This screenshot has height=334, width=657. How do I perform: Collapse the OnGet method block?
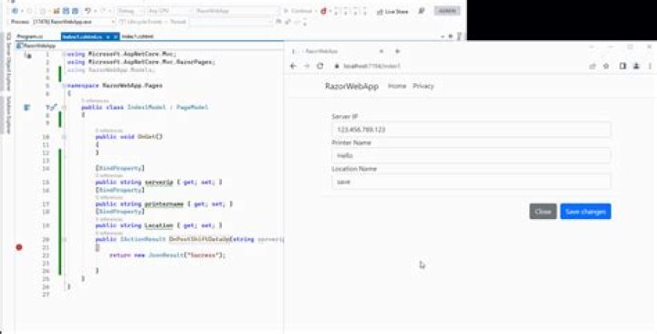(64, 137)
